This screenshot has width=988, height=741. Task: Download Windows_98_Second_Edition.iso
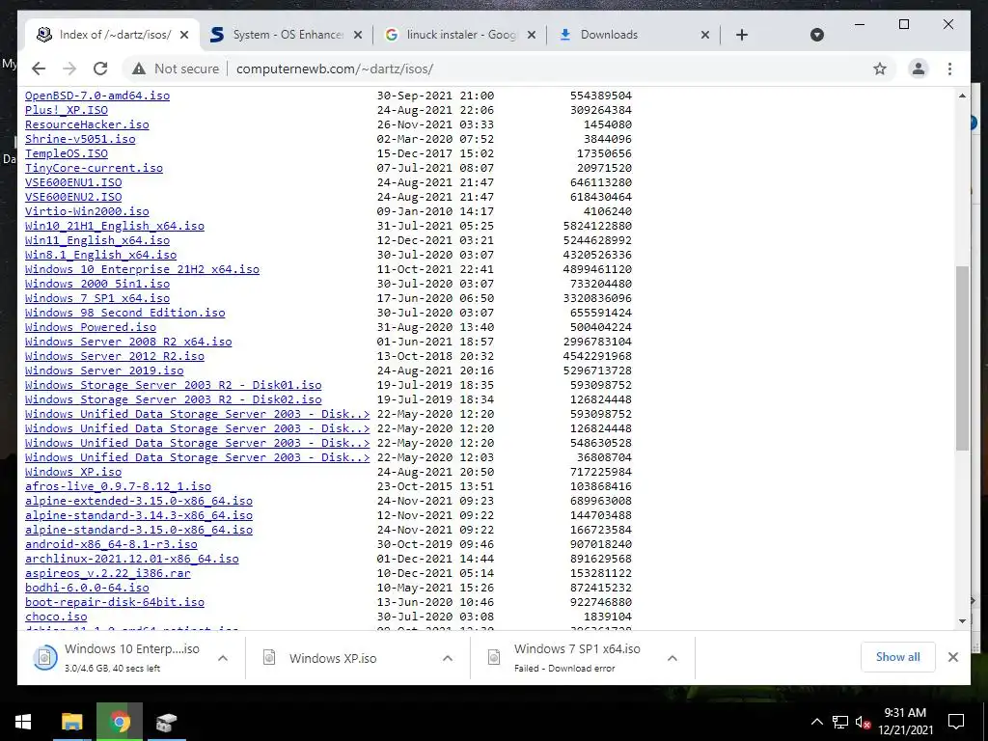pos(124,314)
